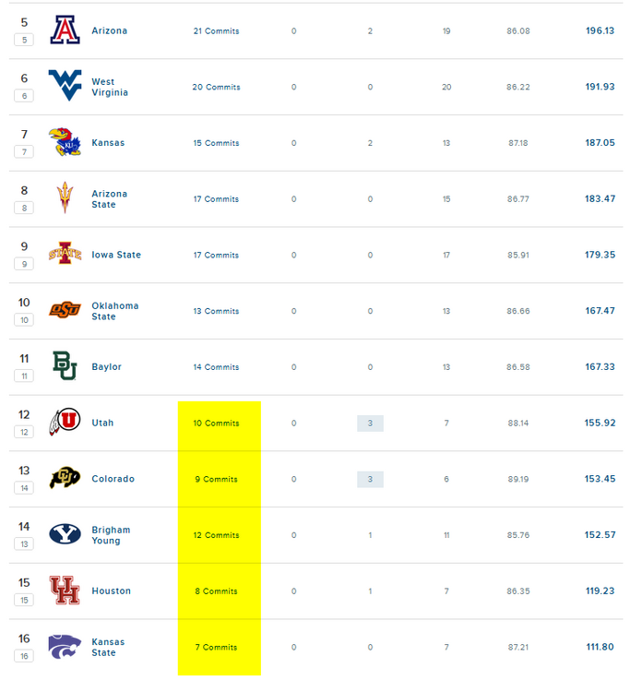Click the Arizona Wildcats logo
Screen dimensions: 642x692
(x=65, y=30)
